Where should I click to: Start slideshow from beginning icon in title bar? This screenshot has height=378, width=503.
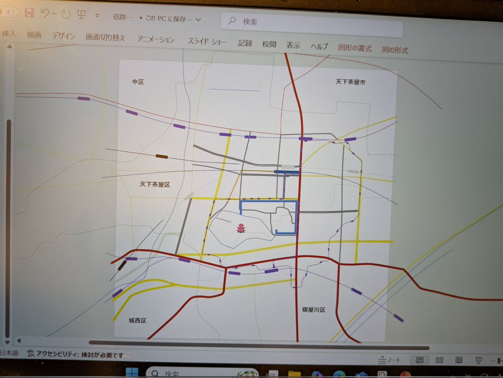point(81,15)
